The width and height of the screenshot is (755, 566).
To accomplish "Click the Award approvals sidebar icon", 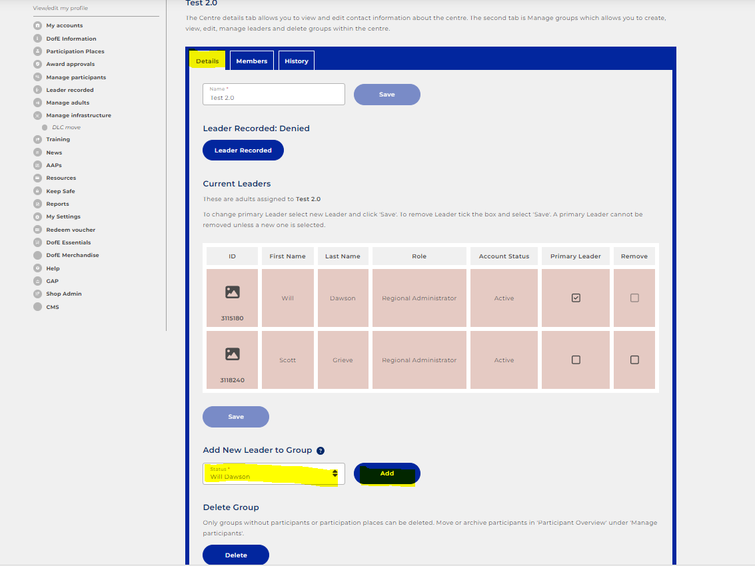I will pos(37,64).
